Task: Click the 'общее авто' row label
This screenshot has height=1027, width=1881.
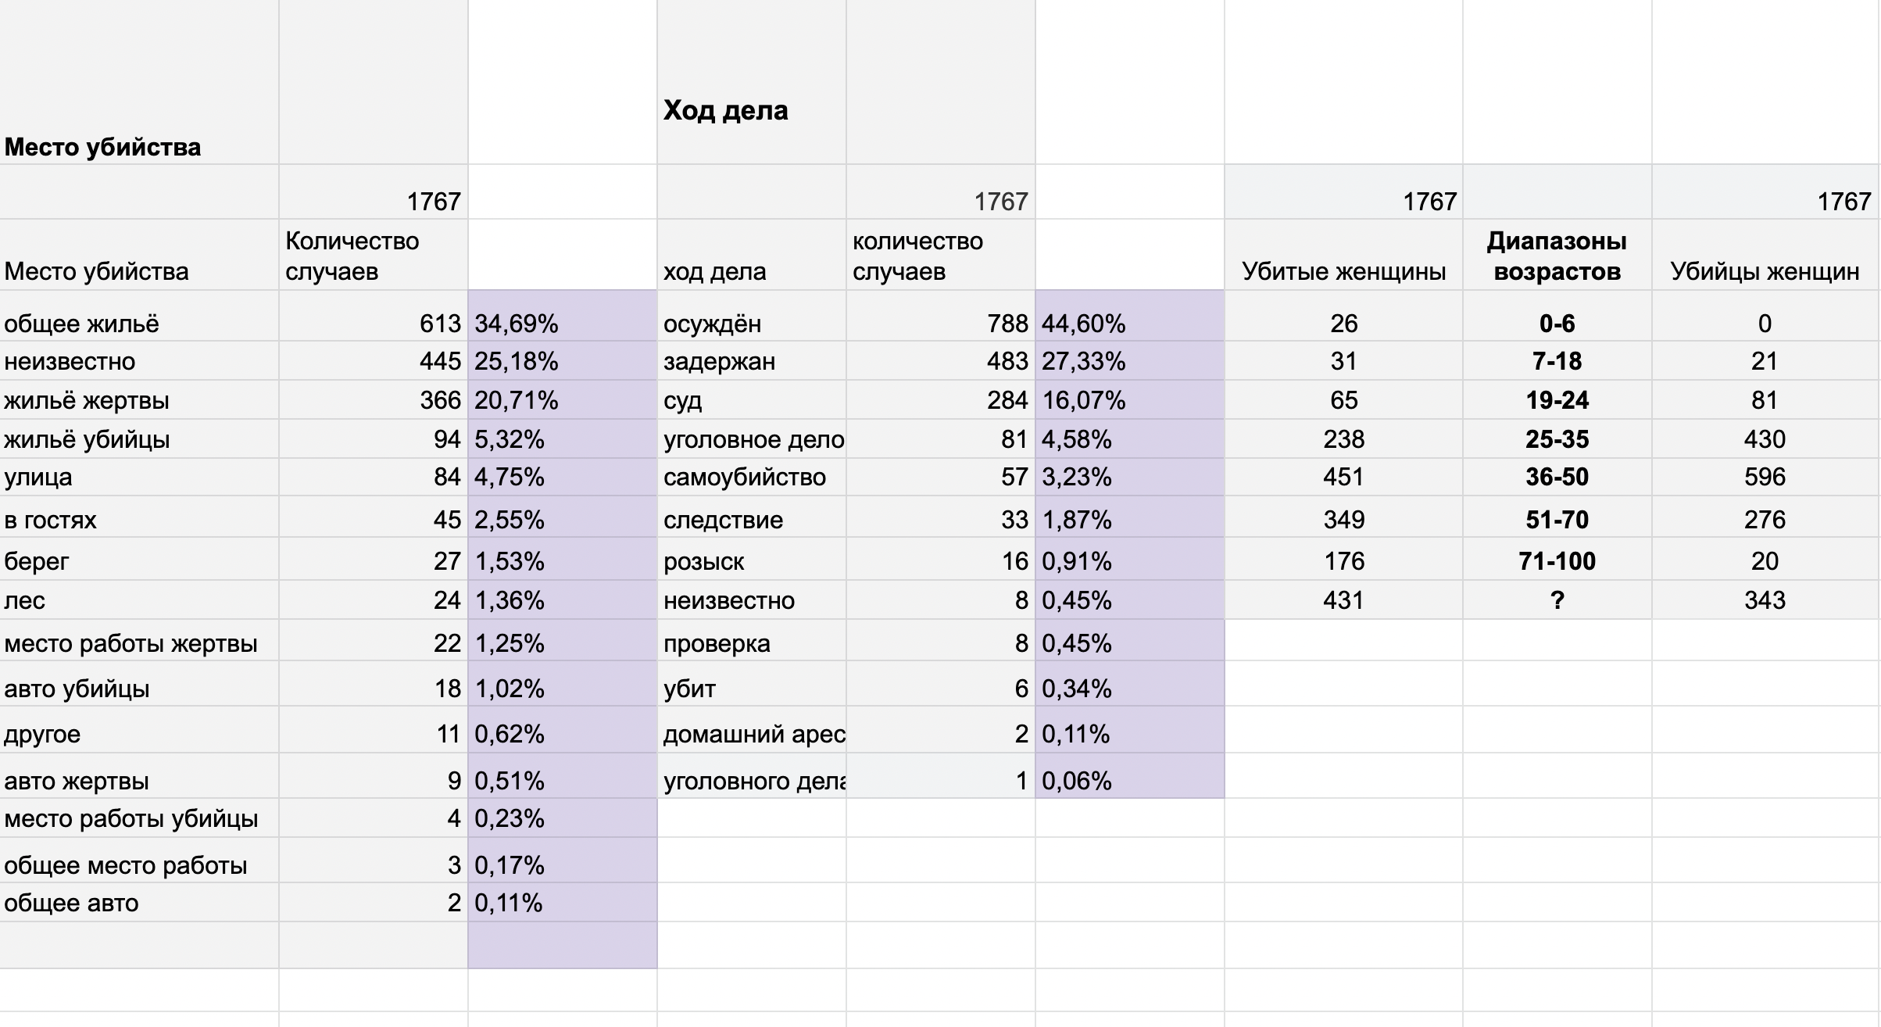Action: point(139,903)
